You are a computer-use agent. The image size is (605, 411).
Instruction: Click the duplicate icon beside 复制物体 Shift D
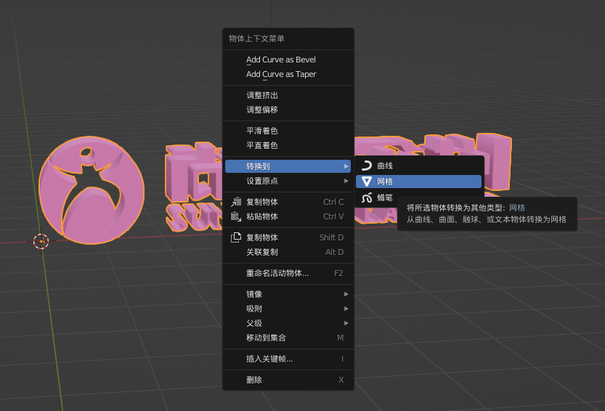(236, 237)
